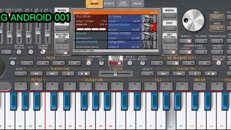
Task: Return Player One to start
Action: [x=68, y=74]
